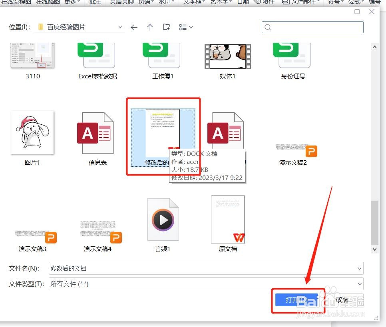Open the 文本框 ribbon dropdown behind dialog

pos(195,2)
